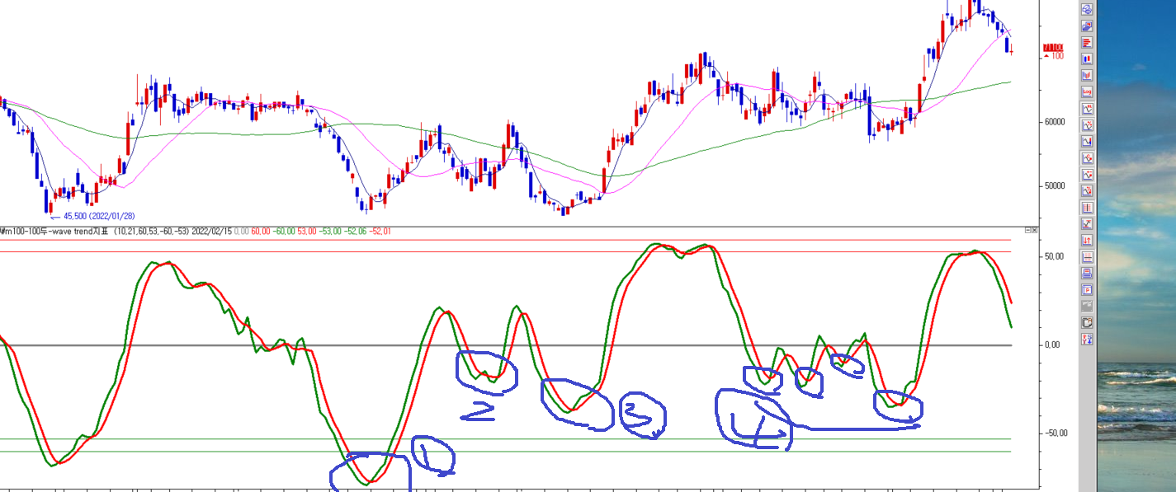Viewport: 1176px width, 492px height.
Task: Click the red-blue up/down arrows icon
Action: (x=1087, y=240)
